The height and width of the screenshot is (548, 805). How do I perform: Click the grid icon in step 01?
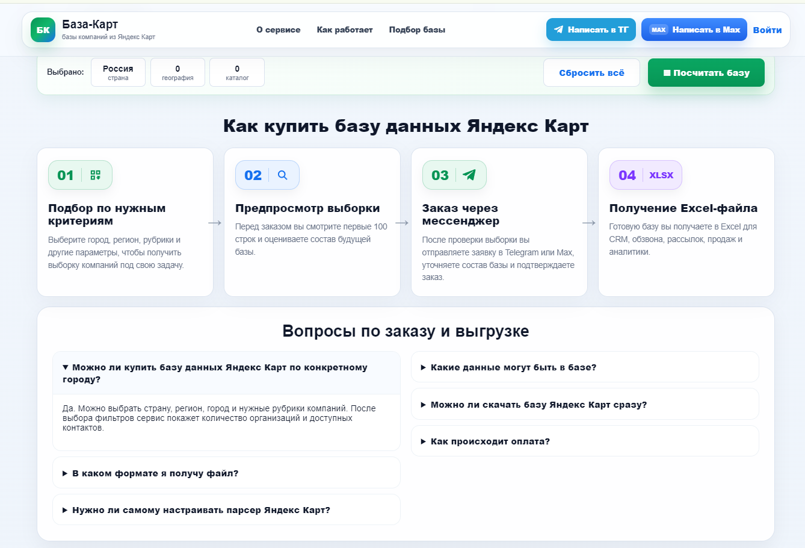point(95,175)
